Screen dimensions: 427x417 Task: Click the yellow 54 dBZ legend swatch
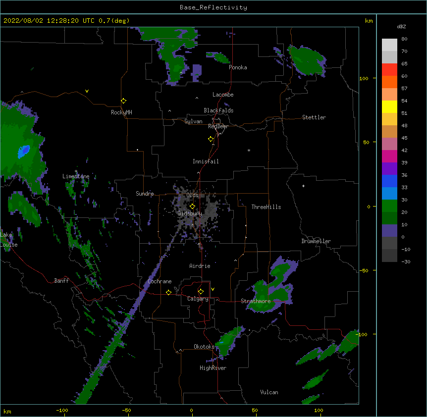[389, 106]
